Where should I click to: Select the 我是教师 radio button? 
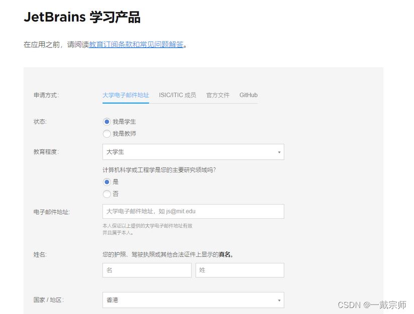[107, 134]
